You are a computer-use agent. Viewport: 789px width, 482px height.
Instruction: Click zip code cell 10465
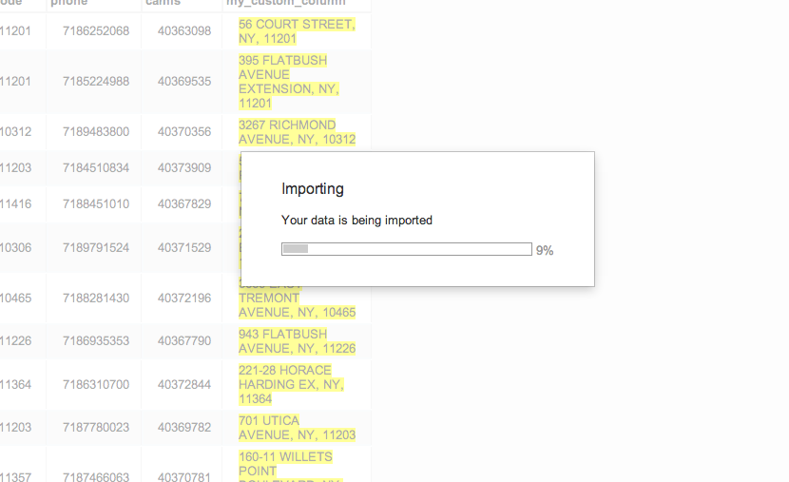15,298
